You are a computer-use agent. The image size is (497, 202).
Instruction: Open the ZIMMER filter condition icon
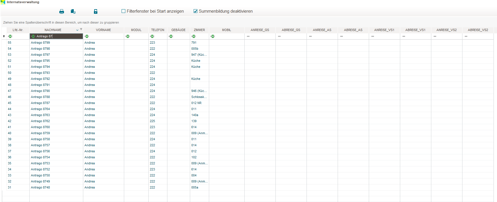click(194, 36)
